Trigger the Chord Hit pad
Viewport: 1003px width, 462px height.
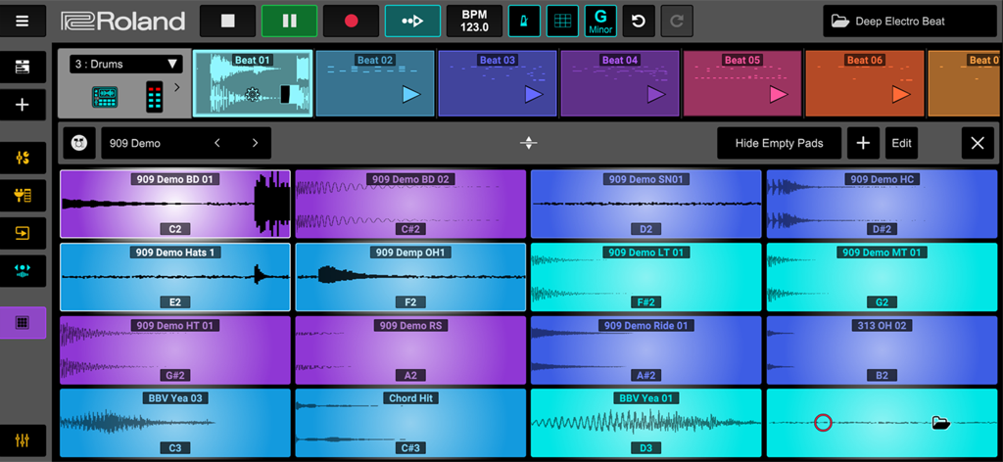pos(410,423)
